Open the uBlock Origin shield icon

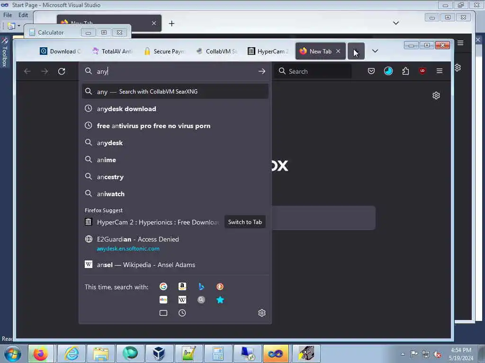[x=422, y=71]
